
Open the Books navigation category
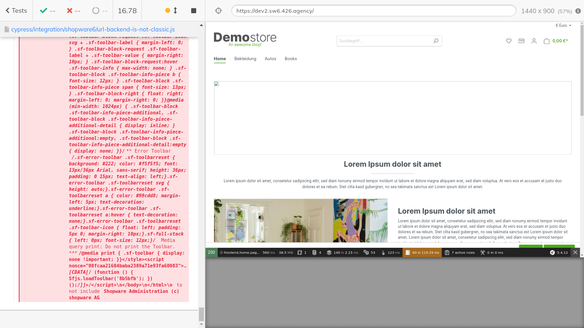291,59
